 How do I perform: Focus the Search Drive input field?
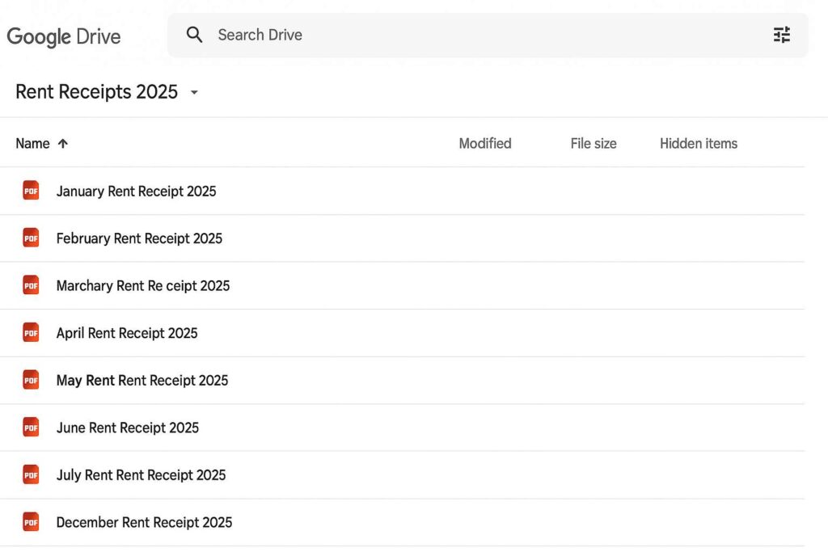488,36
